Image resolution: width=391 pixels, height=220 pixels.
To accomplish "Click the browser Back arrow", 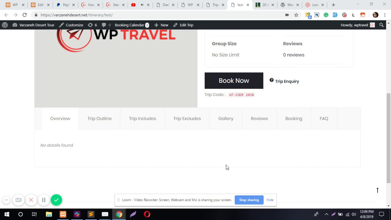I will coord(6,15).
